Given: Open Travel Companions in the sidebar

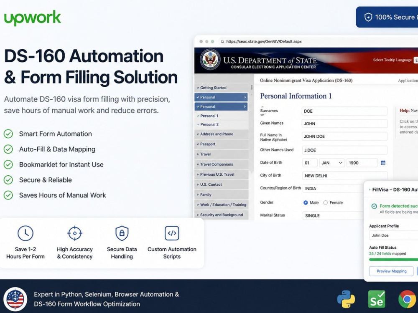Looking at the screenshot, I should click(x=222, y=164).
